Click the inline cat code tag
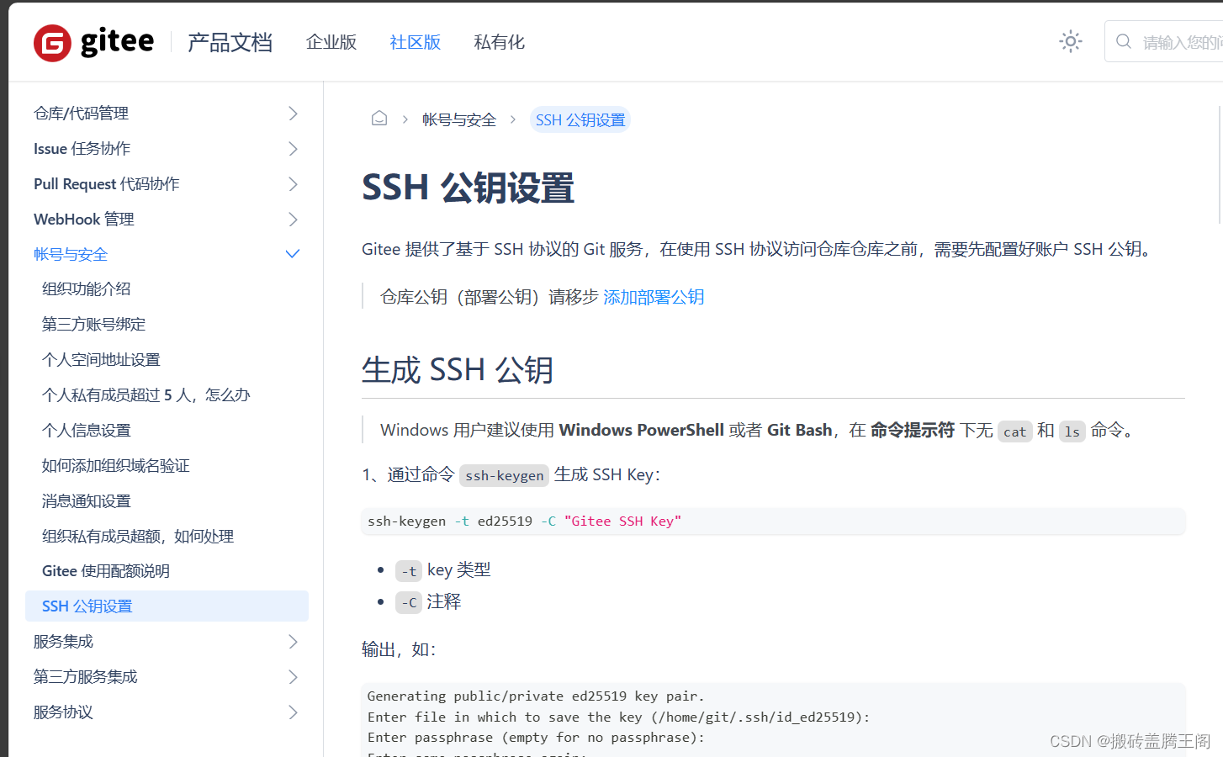Screen dimensions: 1223x757 1015,431
